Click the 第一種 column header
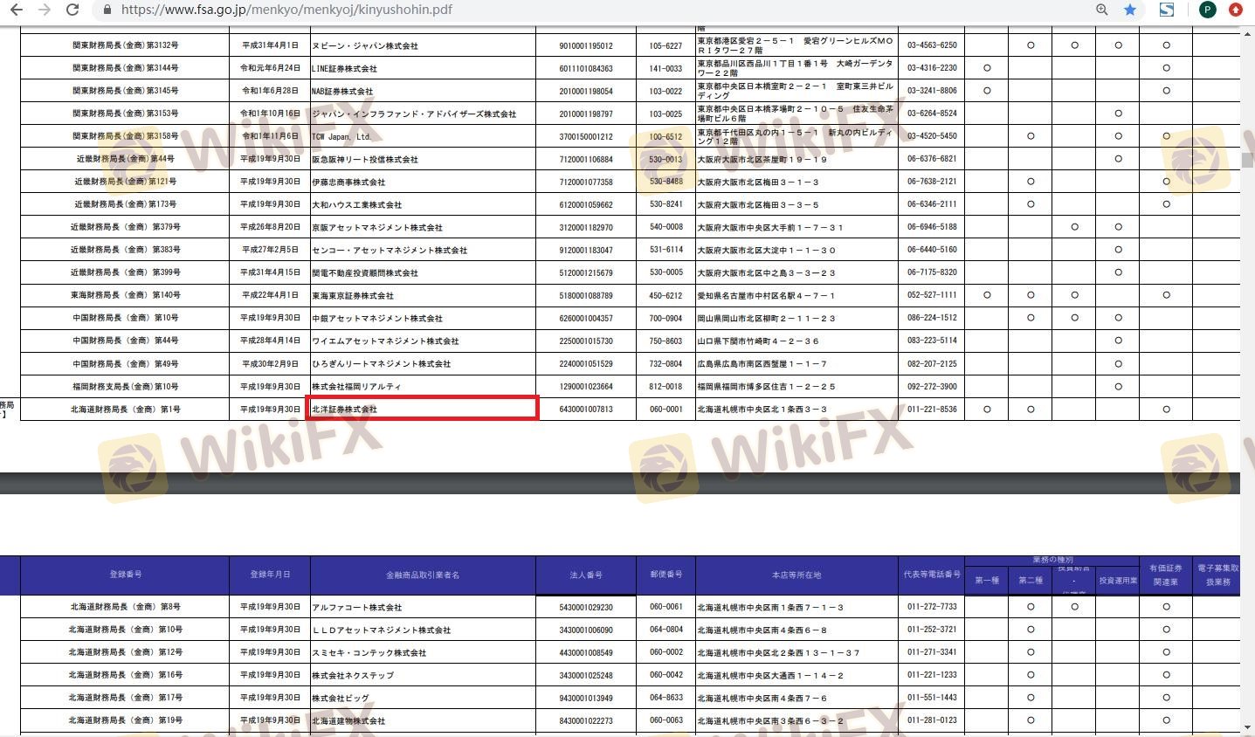This screenshot has height=737, width=1255. pyautogui.click(x=987, y=580)
